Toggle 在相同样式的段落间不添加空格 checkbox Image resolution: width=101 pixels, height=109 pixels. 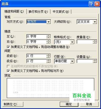click(8, 66)
